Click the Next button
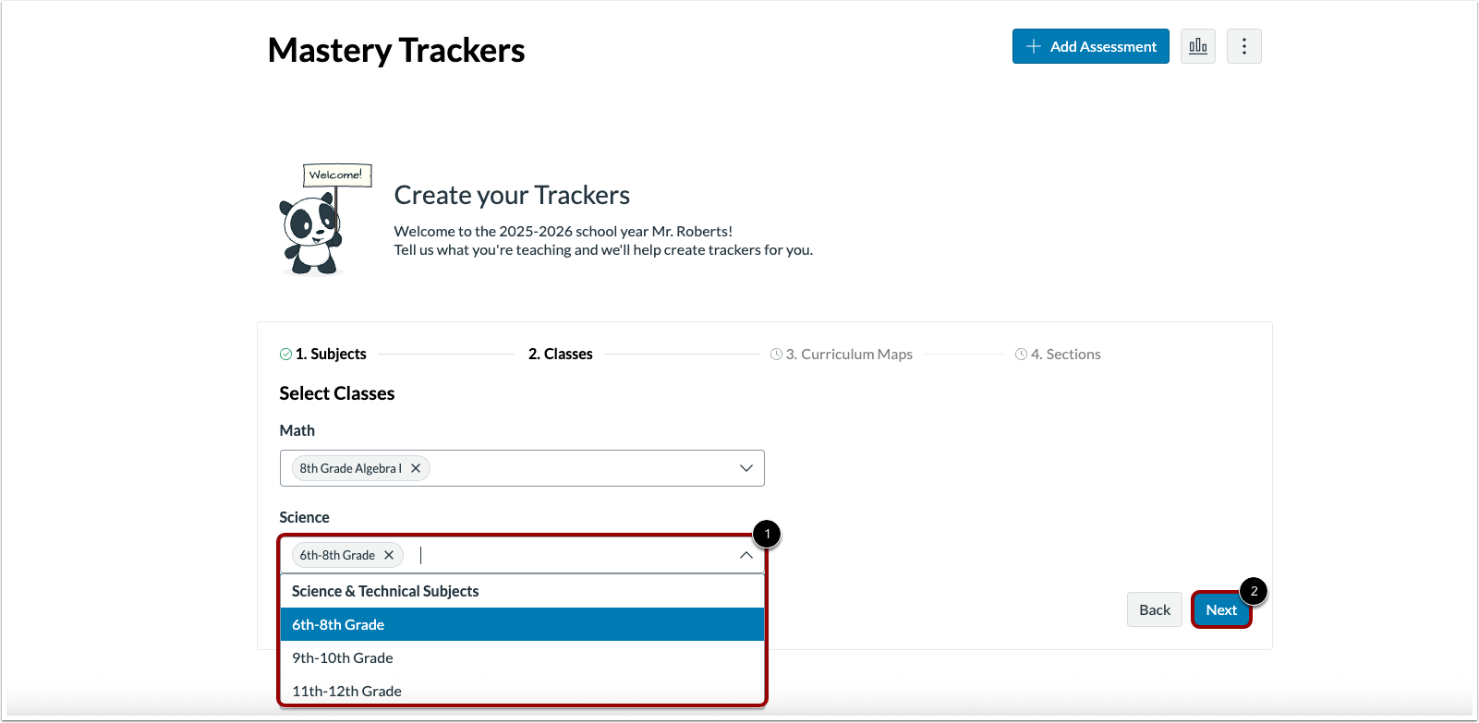Viewport: 1479px width, 723px height. (x=1221, y=609)
